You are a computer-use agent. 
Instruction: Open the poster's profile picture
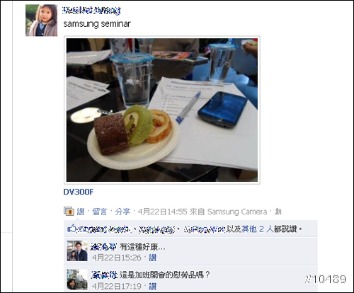coord(41,21)
